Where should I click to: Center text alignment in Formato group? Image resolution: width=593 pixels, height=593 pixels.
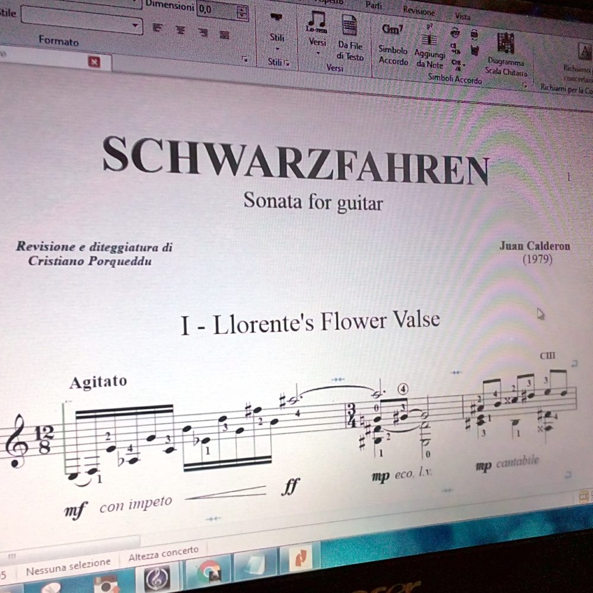tap(180, 30)
